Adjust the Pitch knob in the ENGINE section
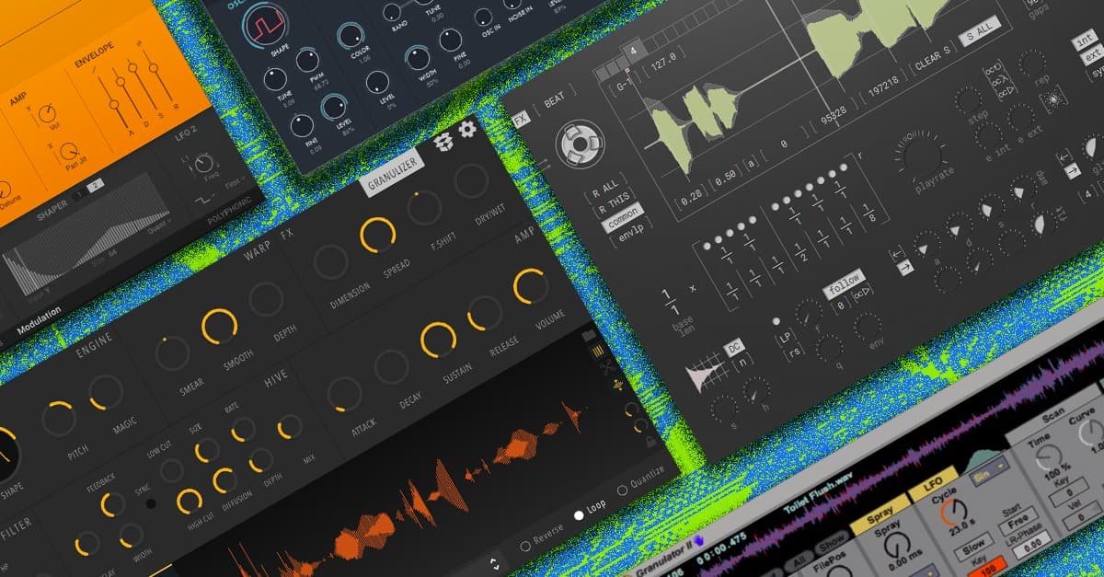 (59, 420)
